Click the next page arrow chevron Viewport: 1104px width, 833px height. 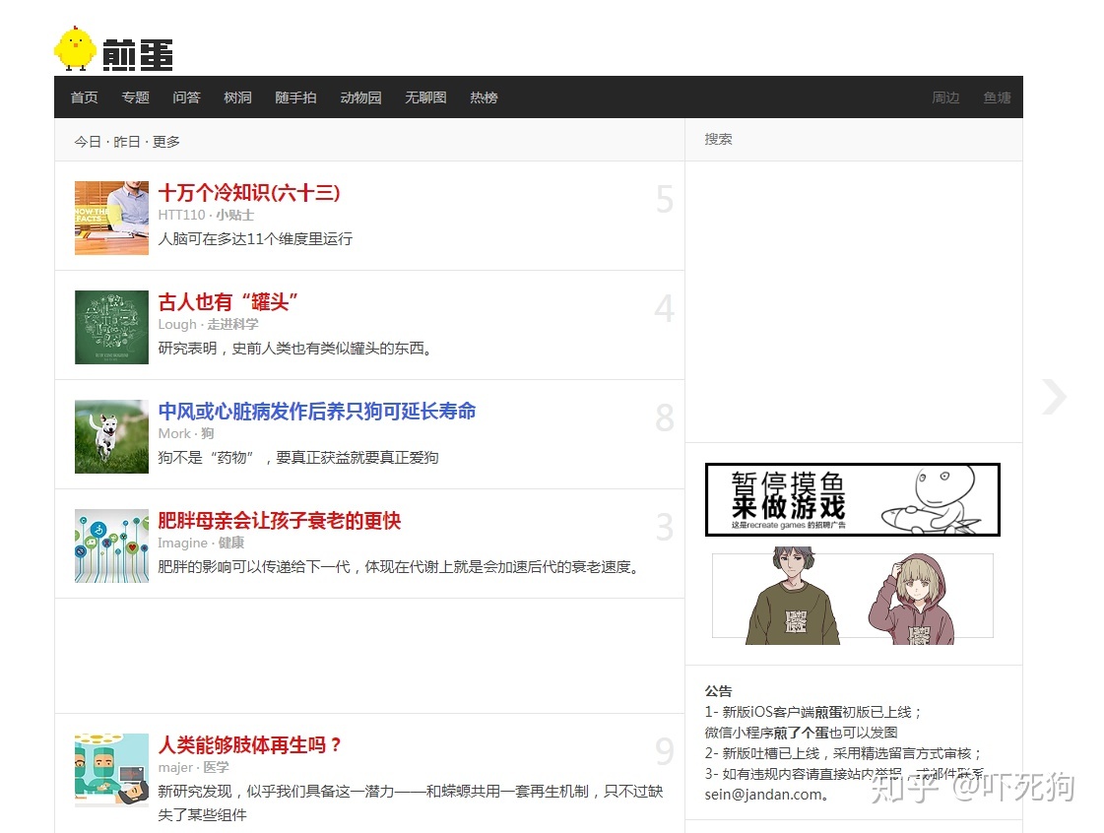(1054, 397)
